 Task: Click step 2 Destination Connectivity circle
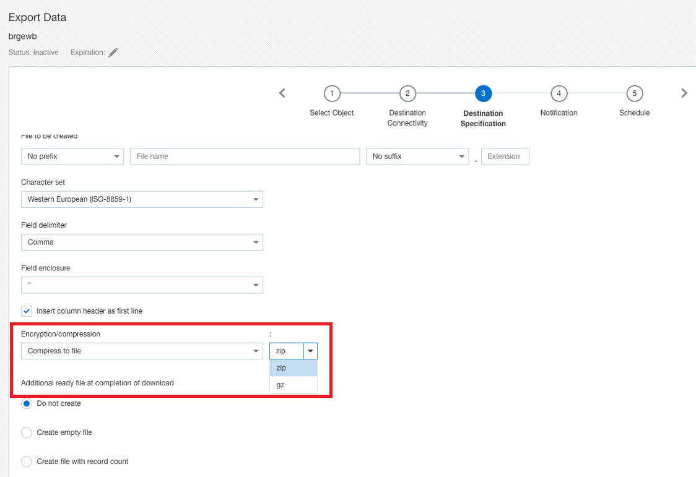point(407,93)
